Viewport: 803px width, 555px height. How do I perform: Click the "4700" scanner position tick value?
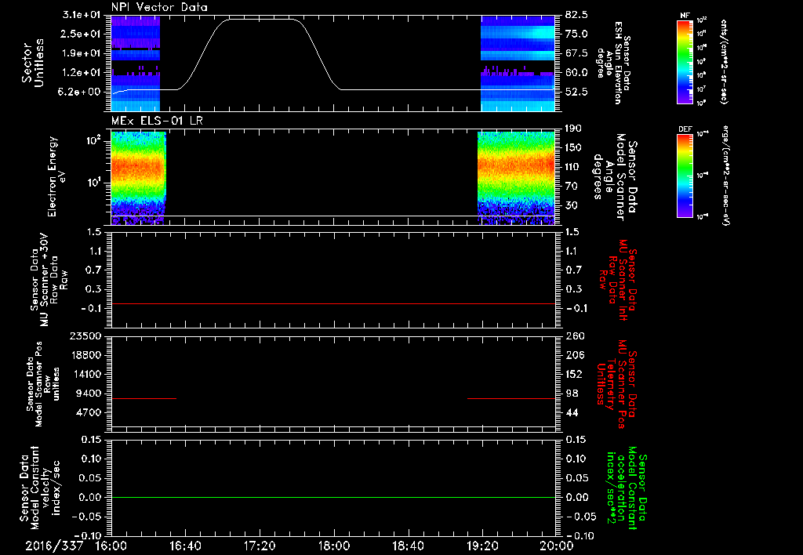coord(89,412)
